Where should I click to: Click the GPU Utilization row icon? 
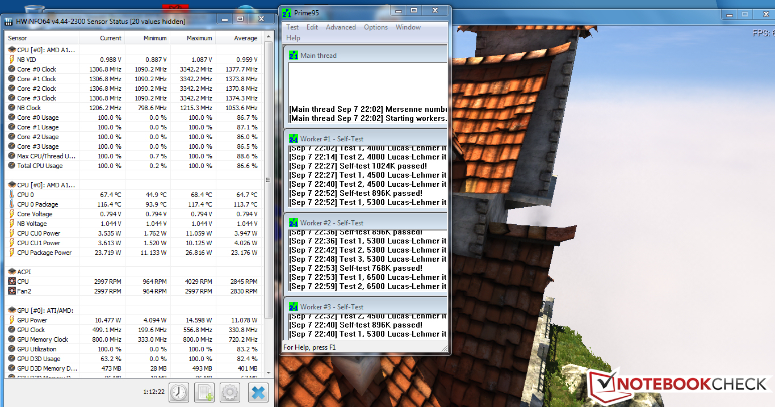pos(12,349)
